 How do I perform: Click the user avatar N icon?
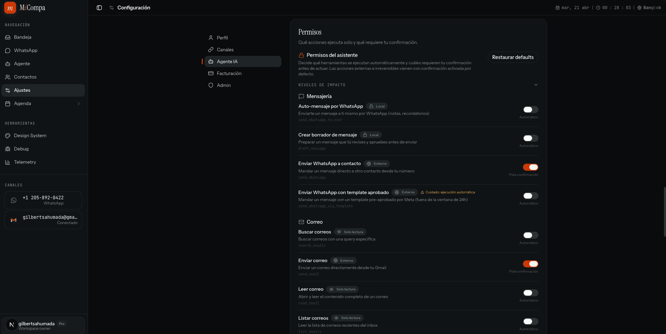pyautogui.click(x=12, y=325)
